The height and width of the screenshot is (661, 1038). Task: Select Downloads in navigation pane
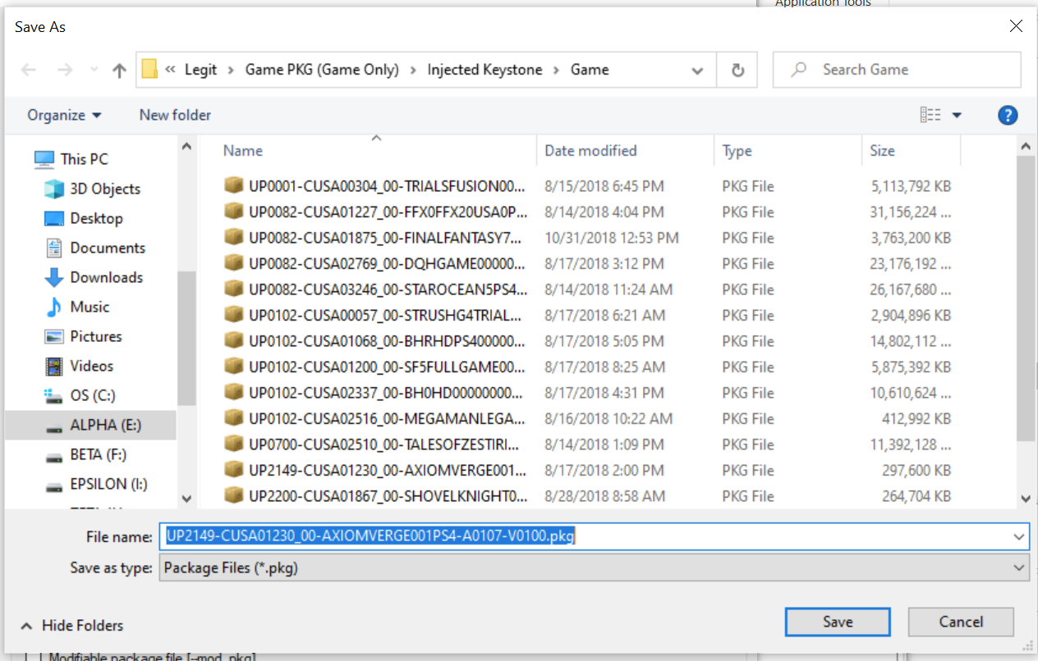(x=107, y=277)
